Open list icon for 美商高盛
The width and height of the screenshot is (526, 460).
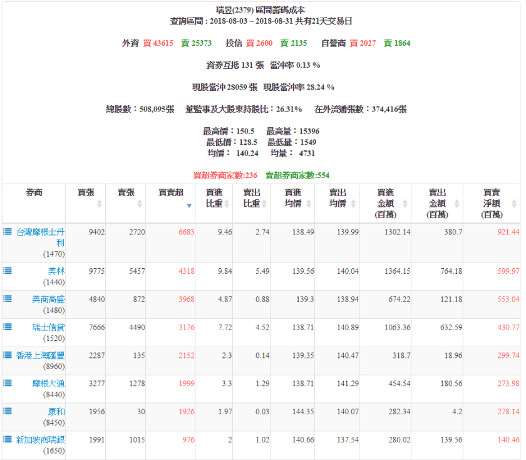(x=8, y=299)
